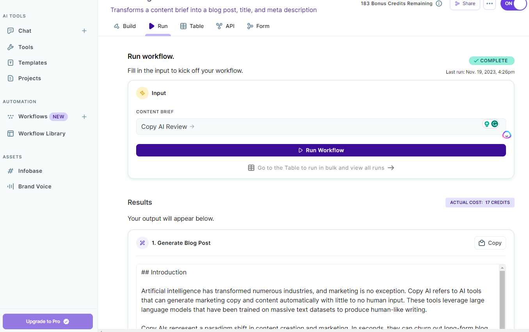Open the Workflow Library
This screenshot has height=332, width=529.
42,134
